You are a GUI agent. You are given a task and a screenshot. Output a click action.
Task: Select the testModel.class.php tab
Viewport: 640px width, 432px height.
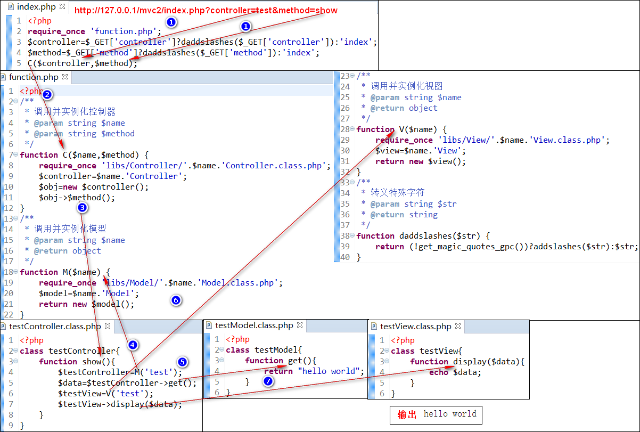(x=254, y=325)
